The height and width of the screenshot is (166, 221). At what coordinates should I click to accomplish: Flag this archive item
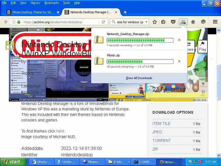click(x=202, y=46)
